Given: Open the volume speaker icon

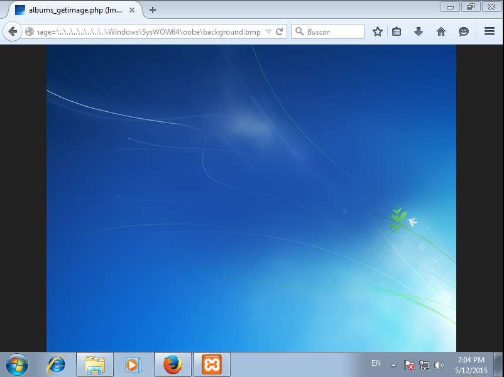Looking at the screenshot, I should tap(439, 365).
